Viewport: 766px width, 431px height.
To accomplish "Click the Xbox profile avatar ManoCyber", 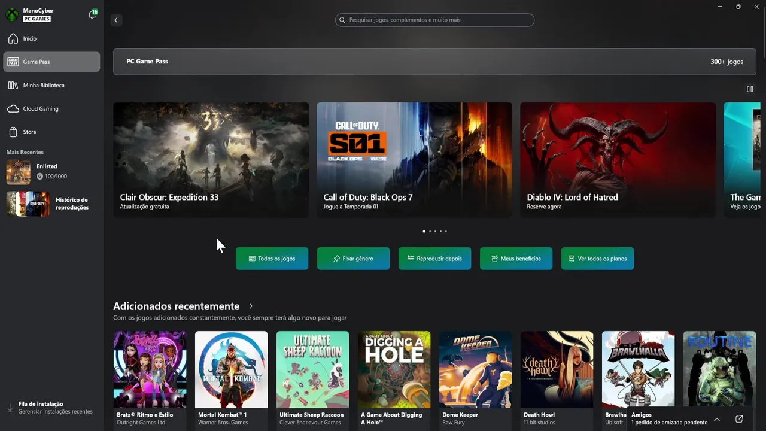I will coord(12,14).
